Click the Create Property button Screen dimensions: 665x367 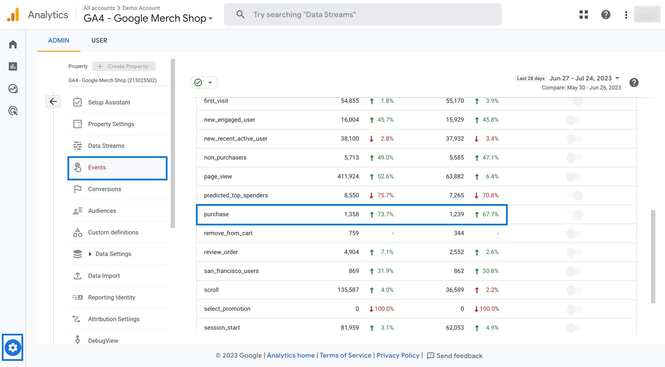(124, 66)
